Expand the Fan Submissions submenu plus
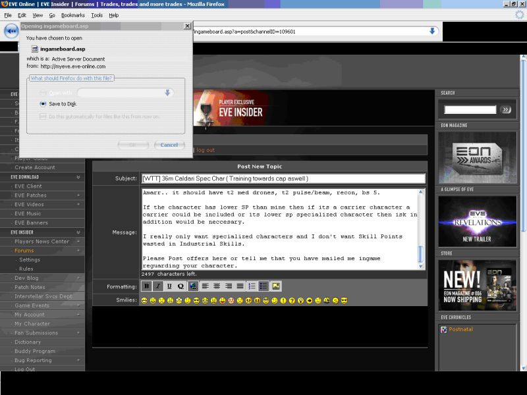The image size is (527, 395). pos(78,332)
